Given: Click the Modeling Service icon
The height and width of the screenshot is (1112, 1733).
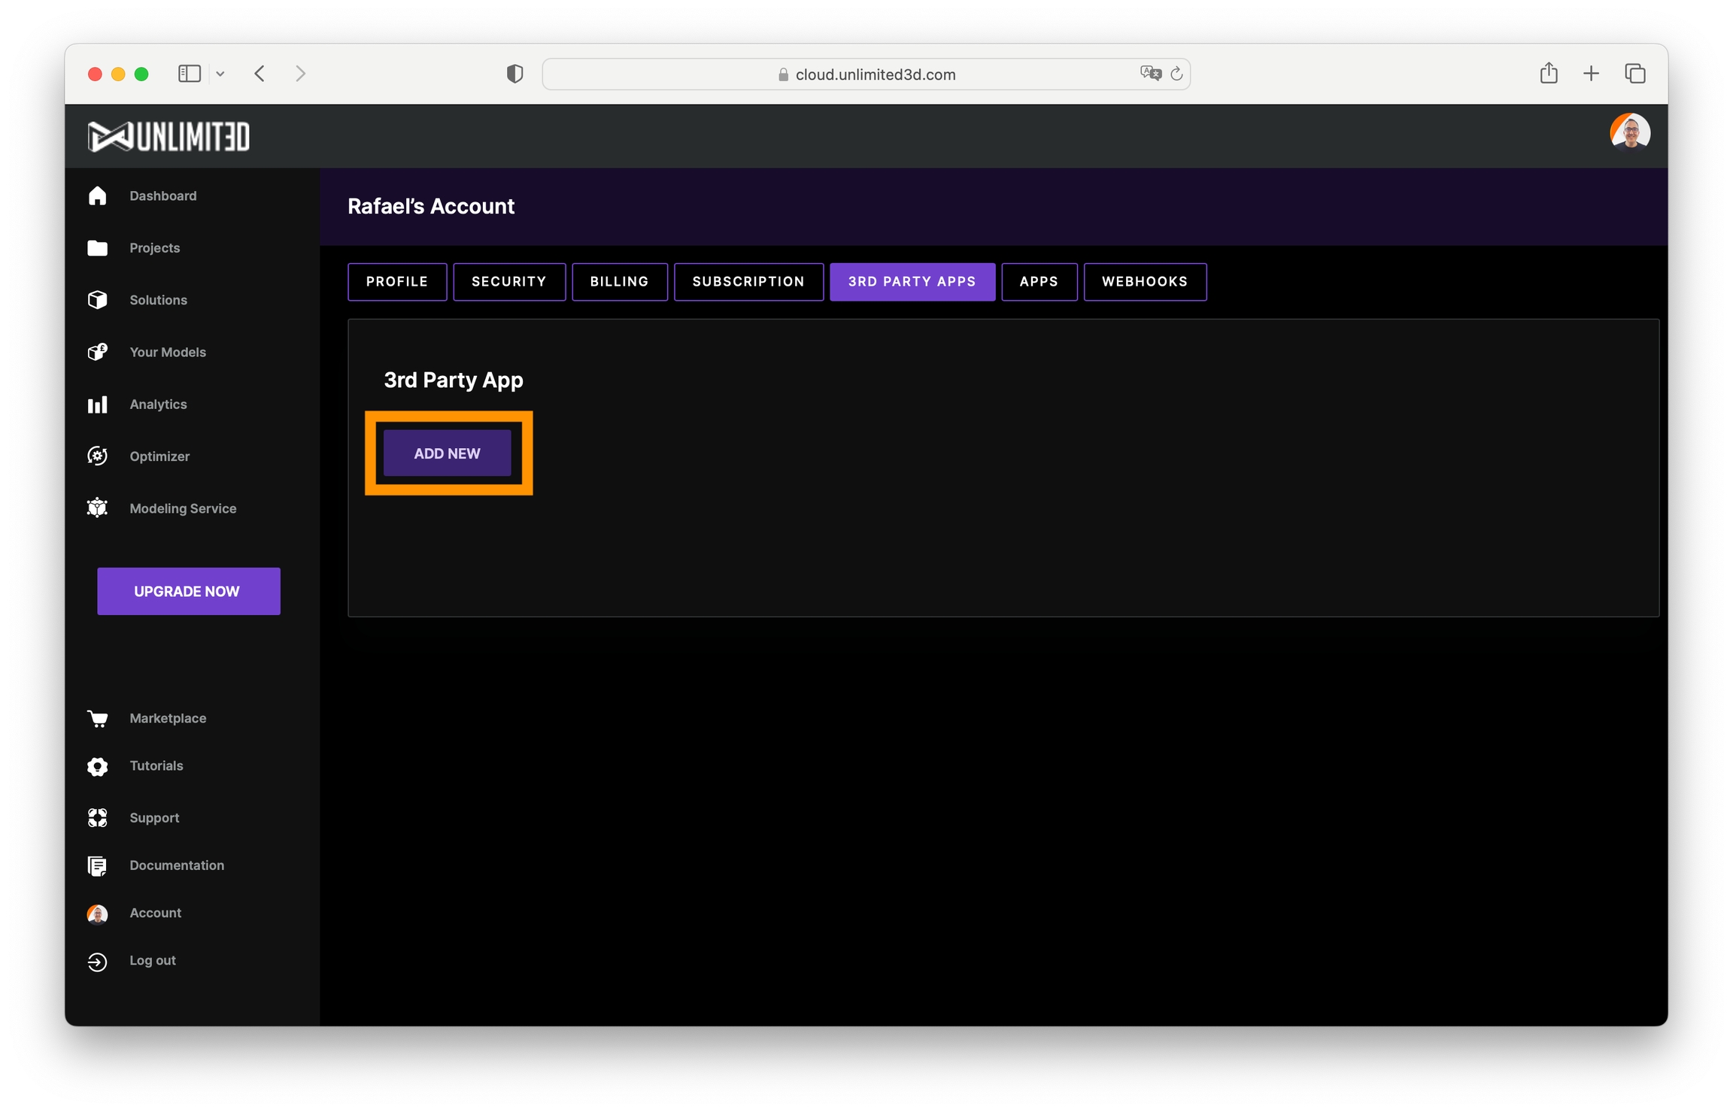Looking at the screenshot, I should [98, 508].
